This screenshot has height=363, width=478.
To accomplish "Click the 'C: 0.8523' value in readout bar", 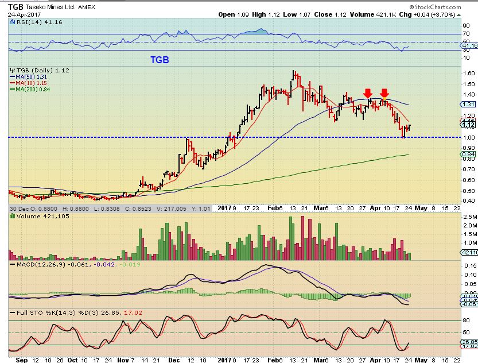I will (138, 208).
